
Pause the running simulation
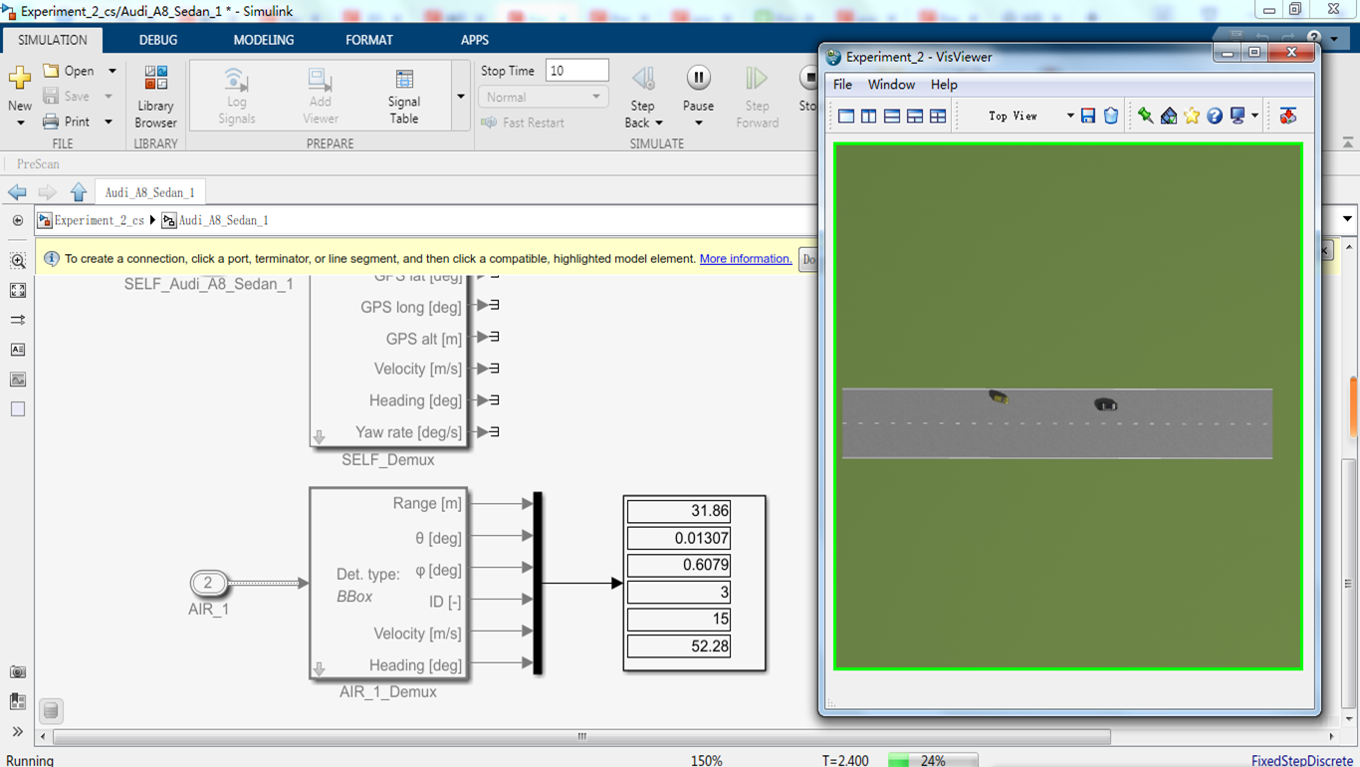coord(698,79)
